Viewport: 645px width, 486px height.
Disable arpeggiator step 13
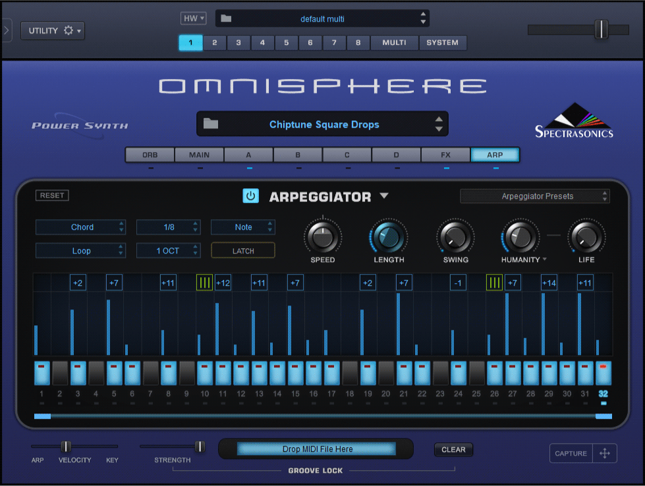point(259,373)
